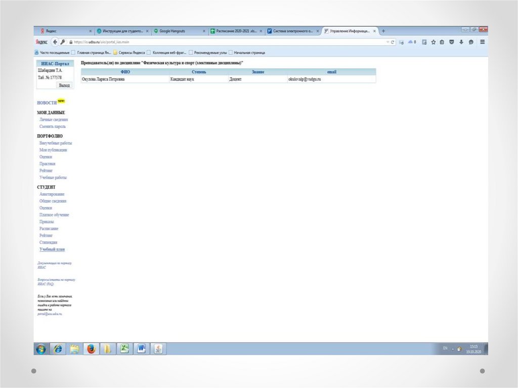
Task: Switch to Система электронного tab
Action: point(293,31)
